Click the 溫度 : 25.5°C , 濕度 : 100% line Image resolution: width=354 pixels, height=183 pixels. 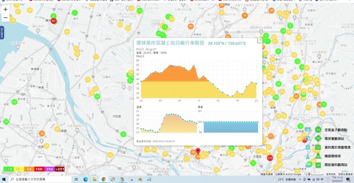tap(151, 53)
